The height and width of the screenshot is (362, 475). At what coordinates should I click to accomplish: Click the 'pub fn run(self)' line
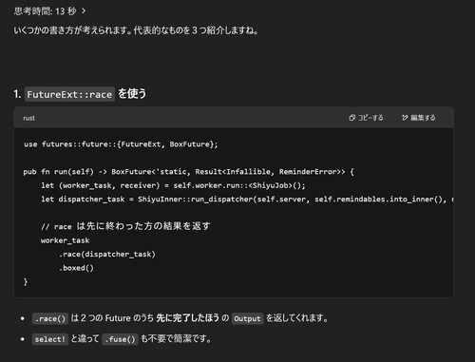click(x=188, y=172)
